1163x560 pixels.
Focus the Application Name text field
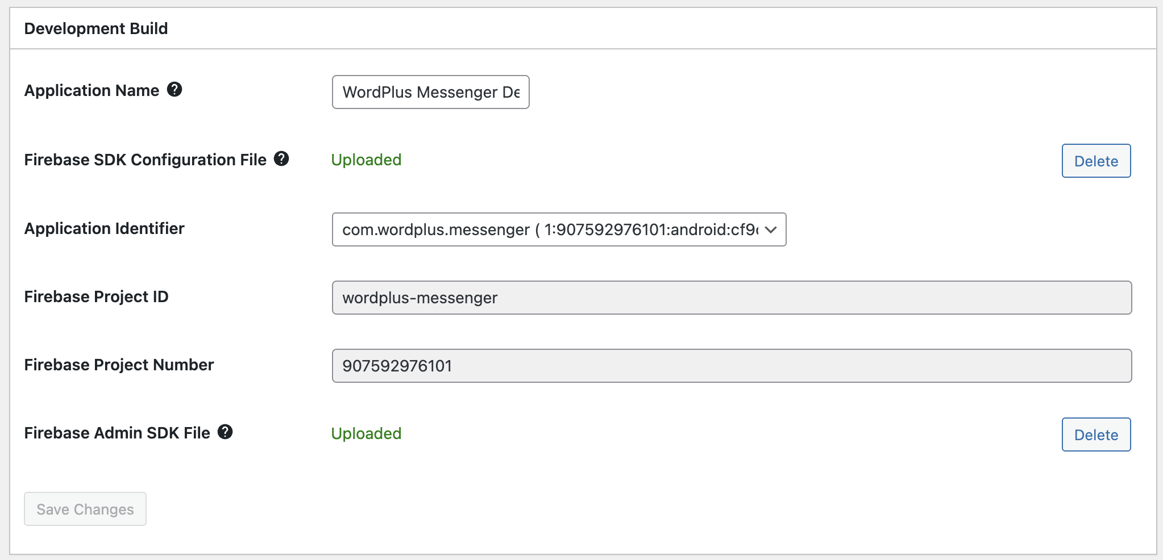(431, 92)
